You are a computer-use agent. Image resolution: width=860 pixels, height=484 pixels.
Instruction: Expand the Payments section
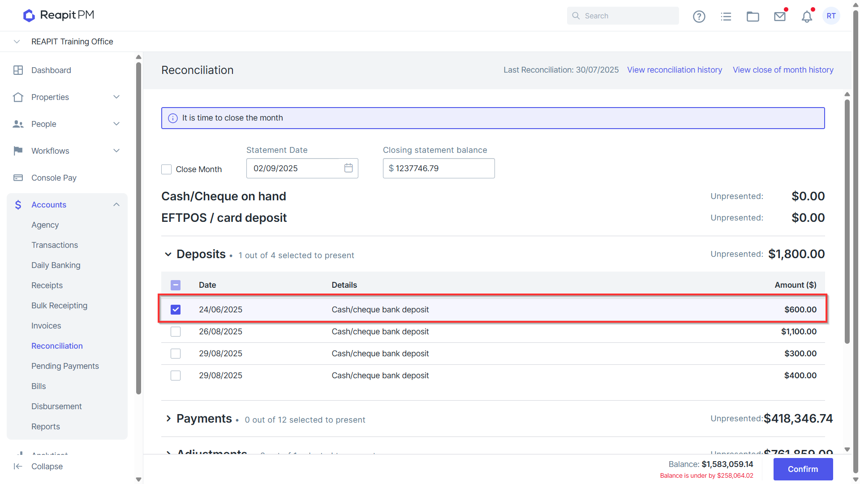(x=168, y=419)
